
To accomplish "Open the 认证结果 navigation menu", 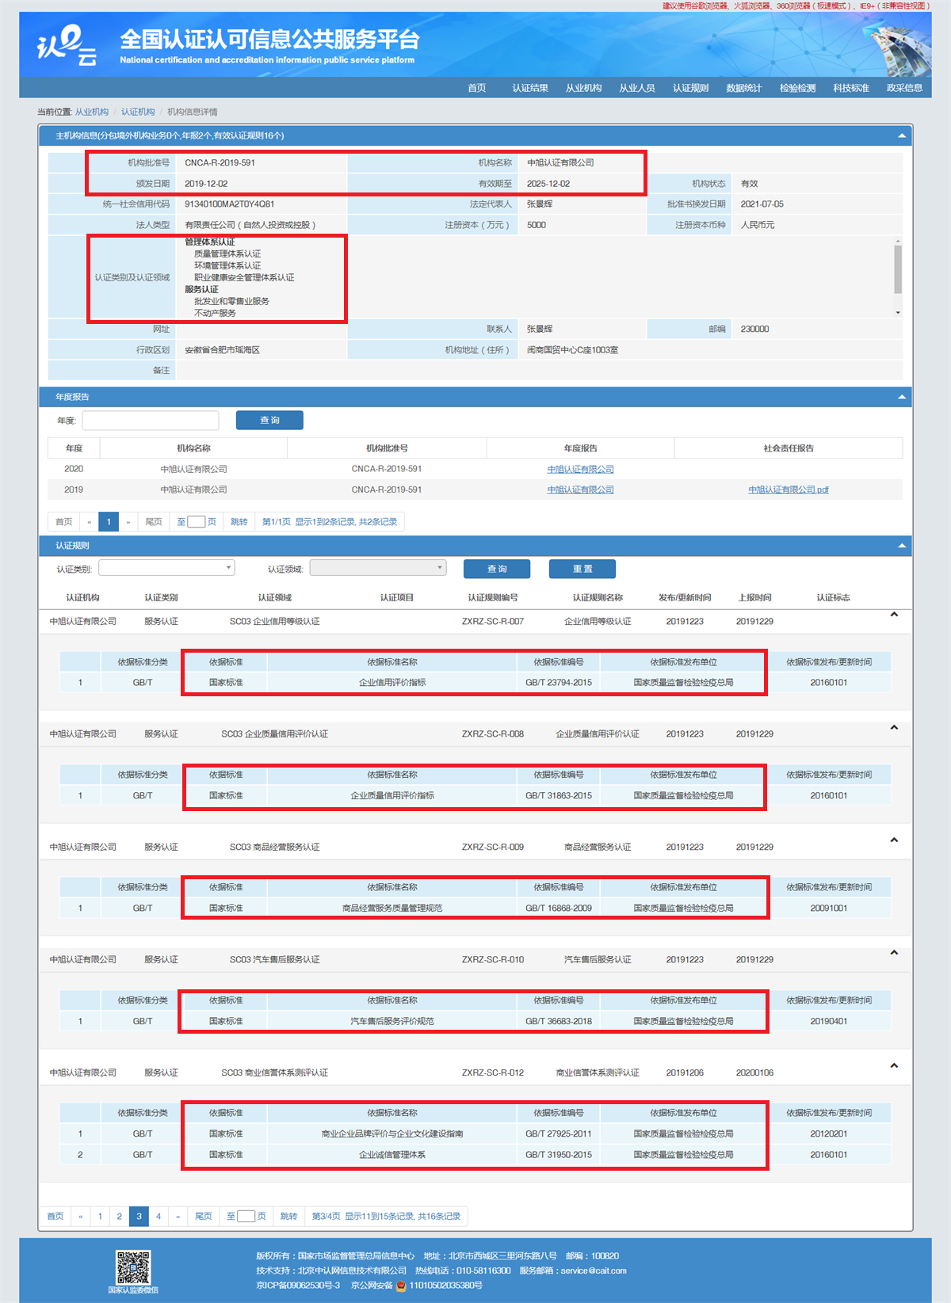I will (x=530, y=88).
